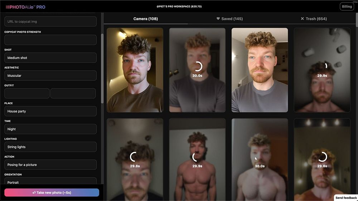The height and width of the screenshot is (201, 358).
Task: Click the X icon on Trash tab
Action: (x=302, y=19)
